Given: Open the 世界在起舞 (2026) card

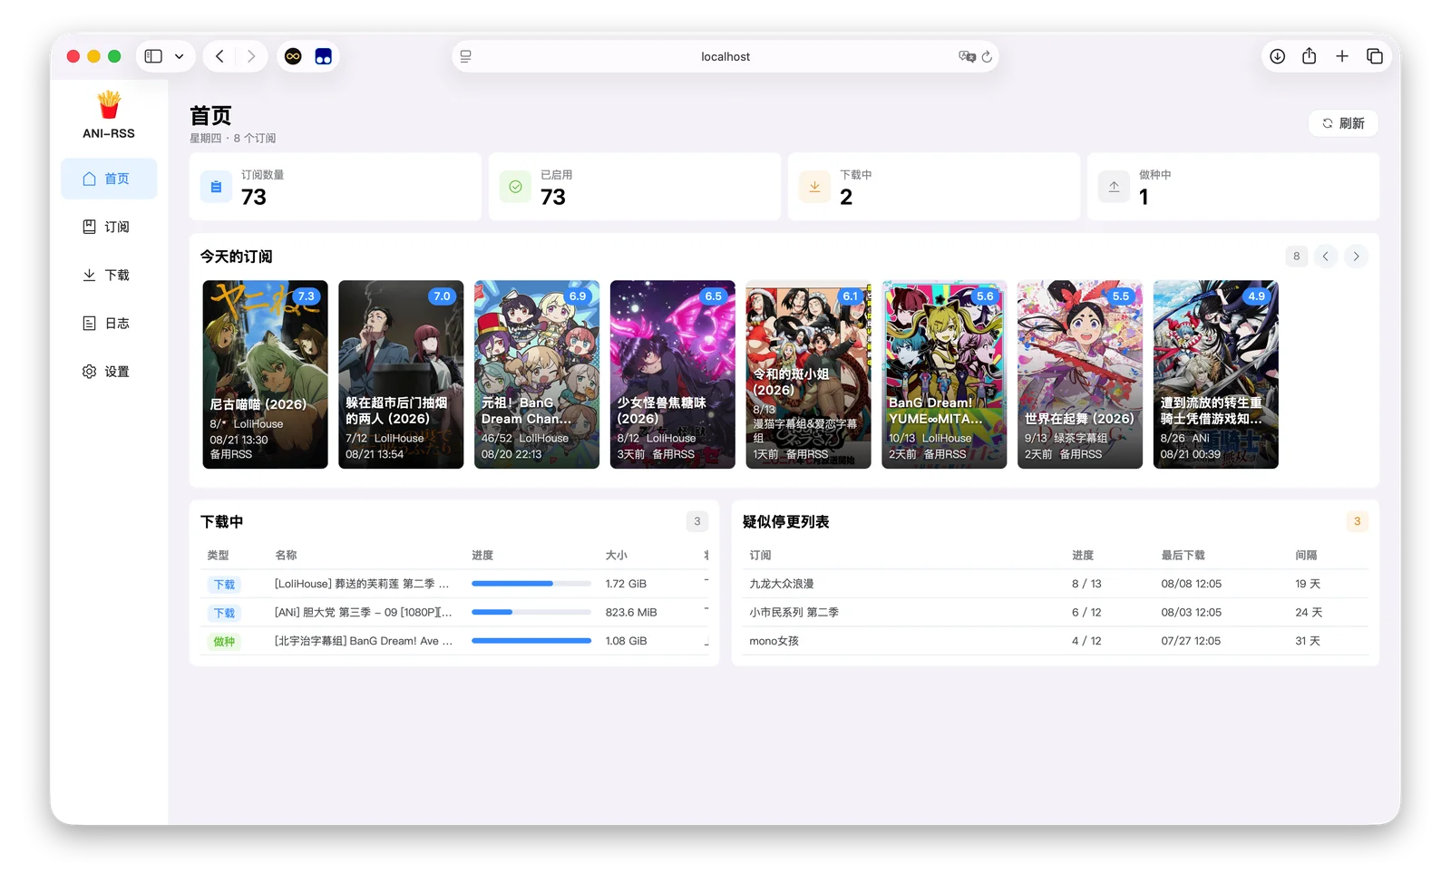Looking at the screenshot, I should (x=1080, y=374).
